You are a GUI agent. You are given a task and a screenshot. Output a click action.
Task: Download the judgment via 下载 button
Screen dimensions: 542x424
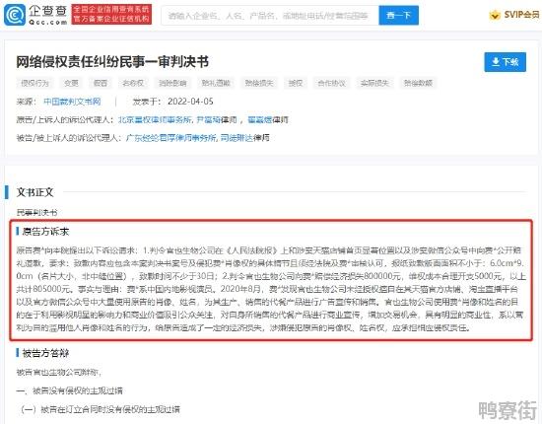pos(505,62)
